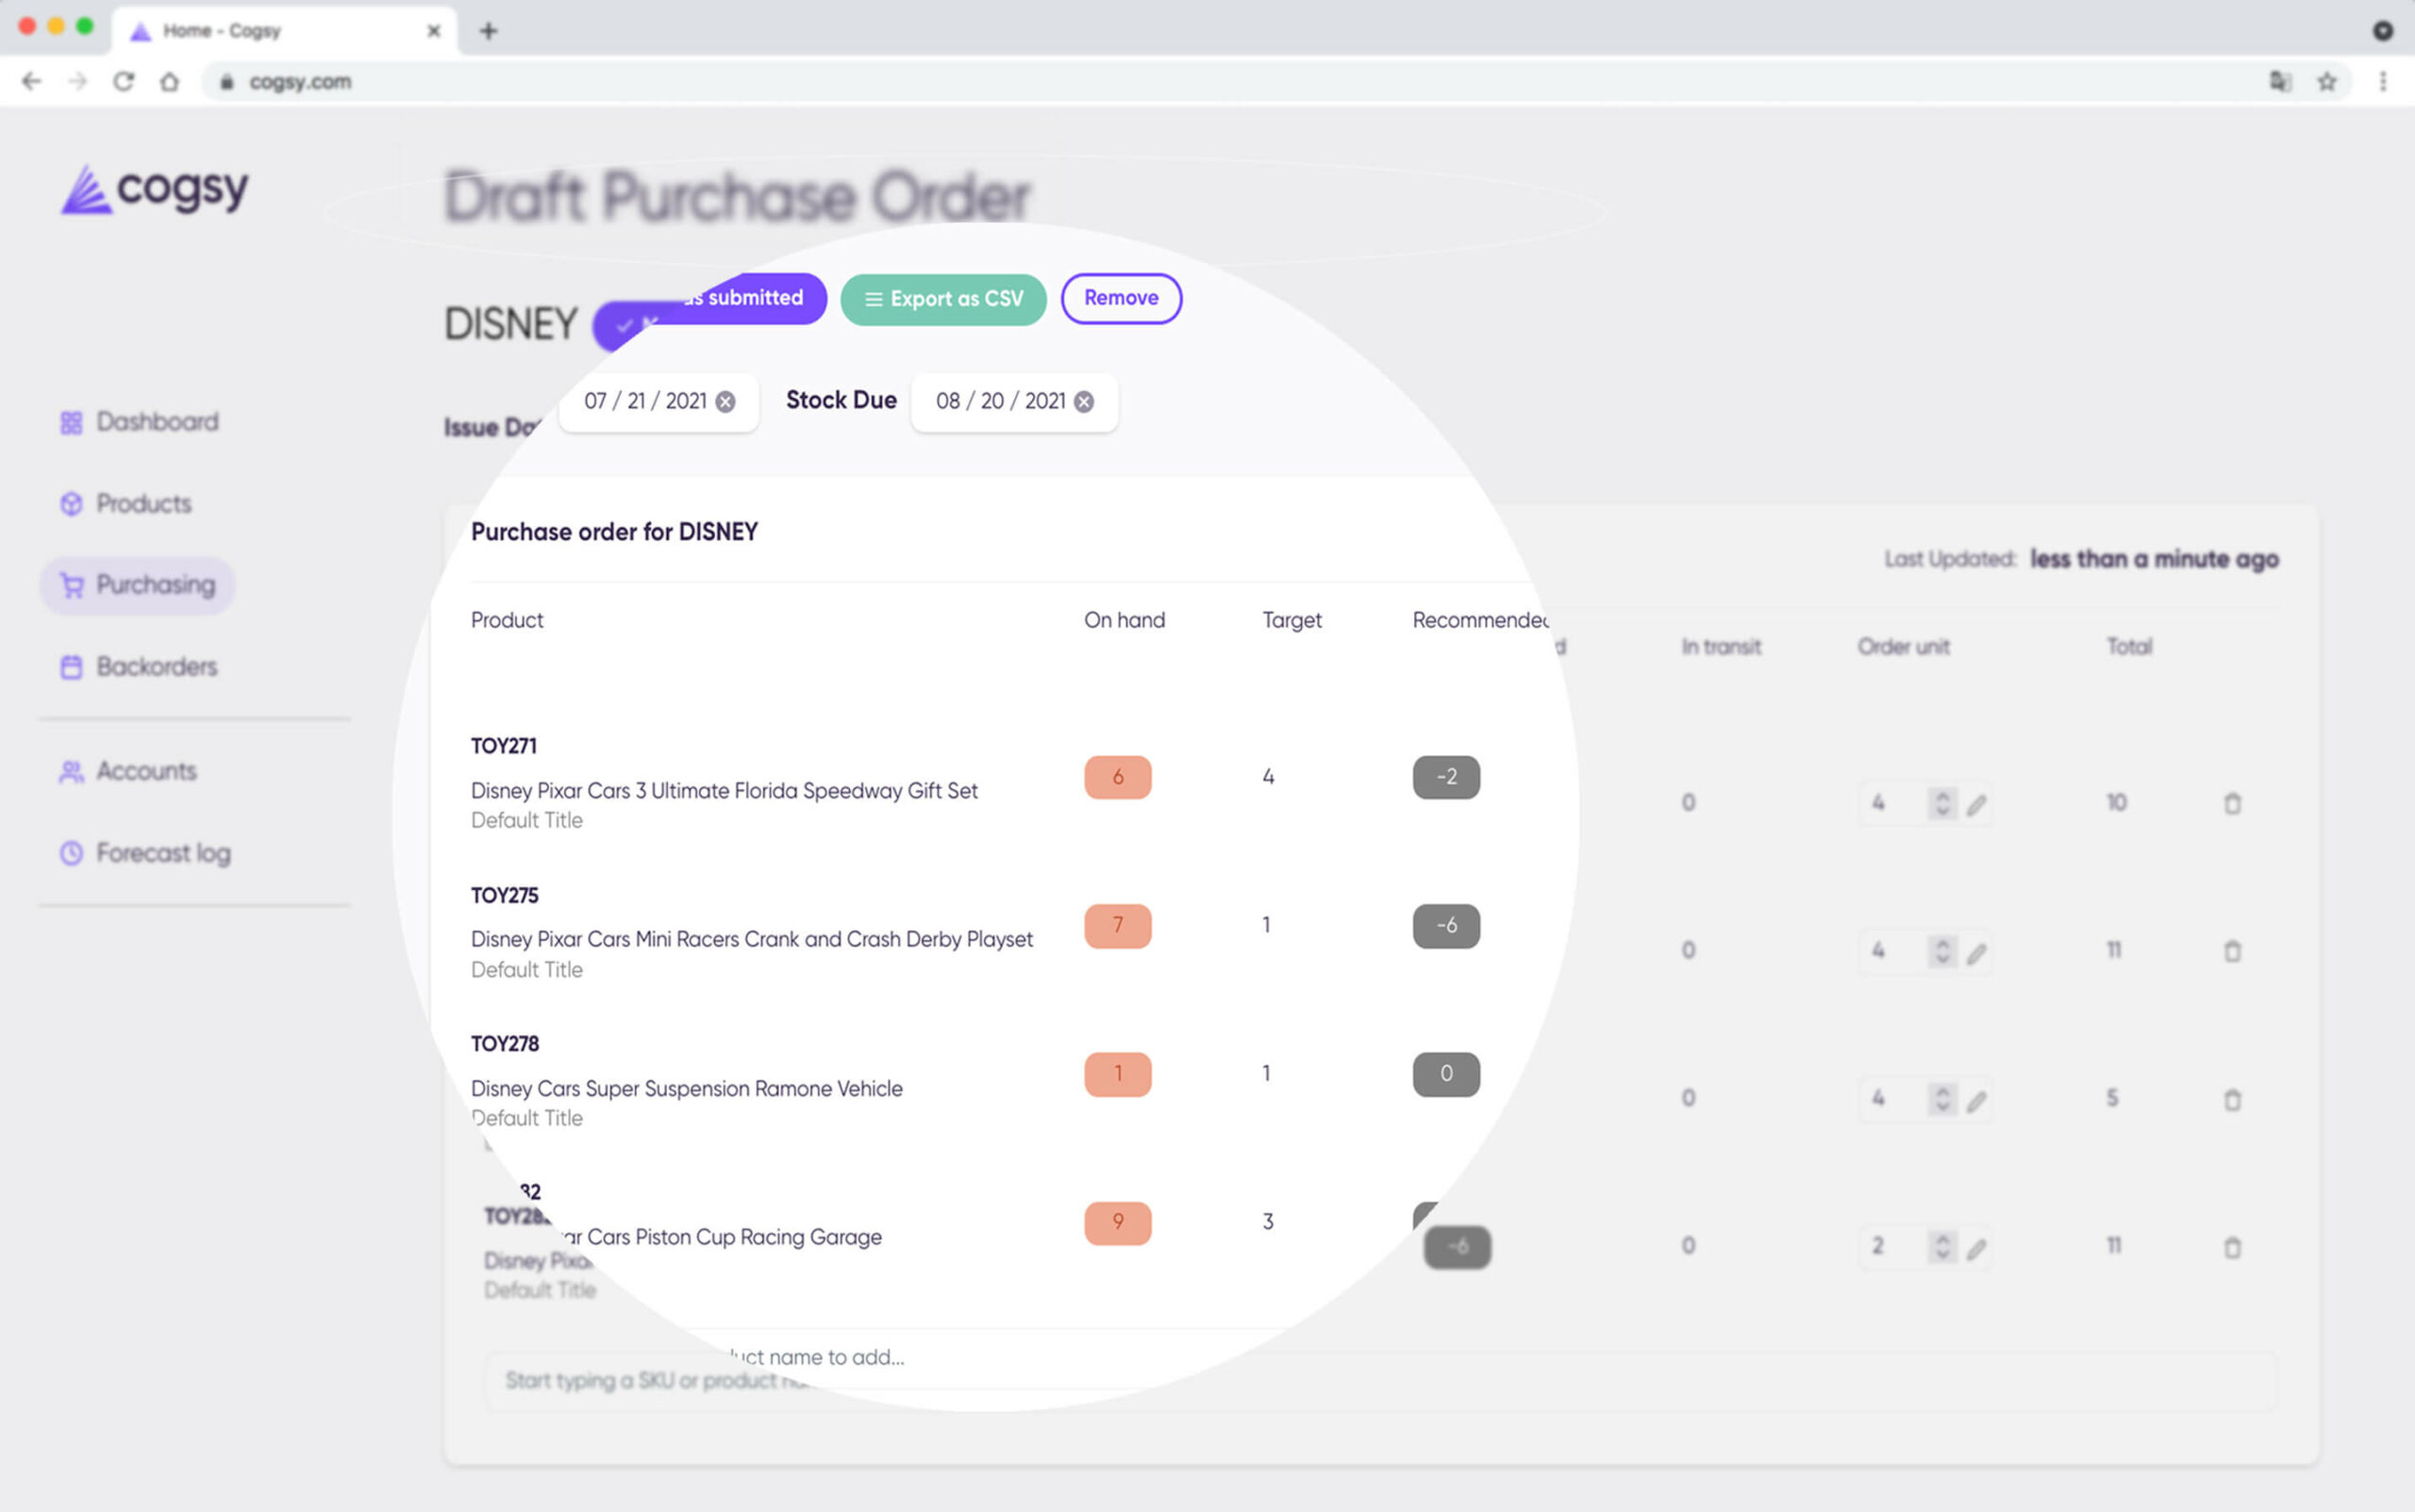Image resolution: width=2415 pixels, height=1512 pixels.
Task: Clear the Stock Due date 08/20/2021
Action: tap(1084, 402)
